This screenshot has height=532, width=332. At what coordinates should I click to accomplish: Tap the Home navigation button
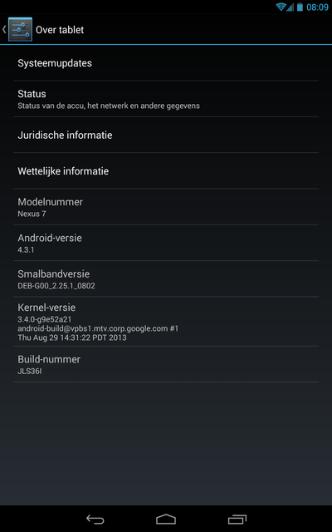[166, 519]
